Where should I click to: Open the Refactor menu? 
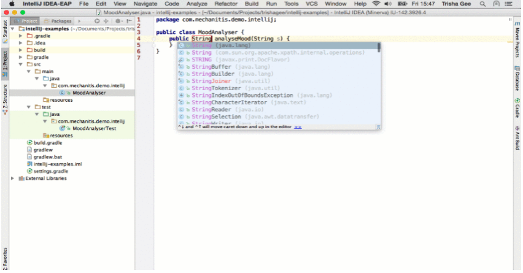[226, 4]
